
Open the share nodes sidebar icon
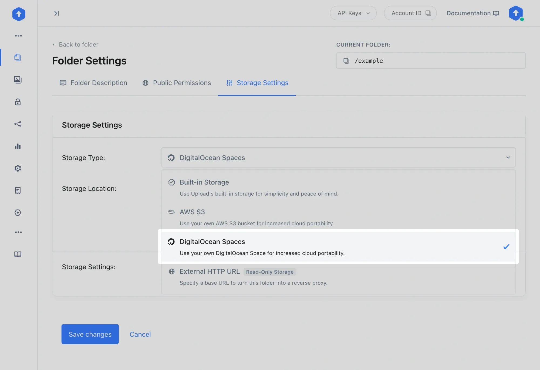[x=18, y=124]
